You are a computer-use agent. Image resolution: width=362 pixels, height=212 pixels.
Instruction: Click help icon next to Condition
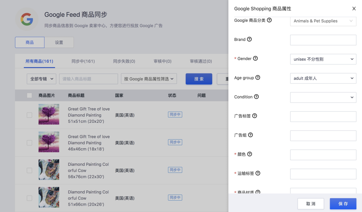click(x=256, y=97)
